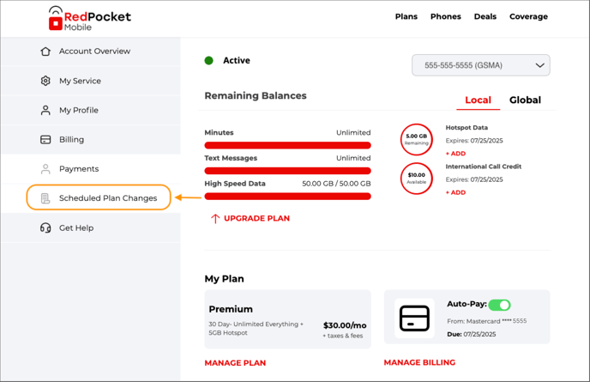Select Get Help in the sidebar

pos(91,227)
